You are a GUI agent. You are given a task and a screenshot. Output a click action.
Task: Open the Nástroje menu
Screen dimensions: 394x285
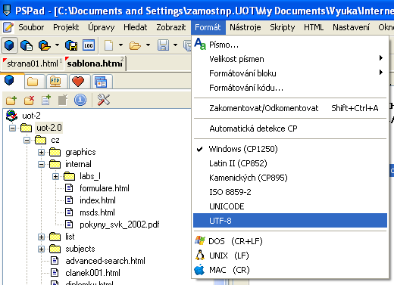[245, 27]
